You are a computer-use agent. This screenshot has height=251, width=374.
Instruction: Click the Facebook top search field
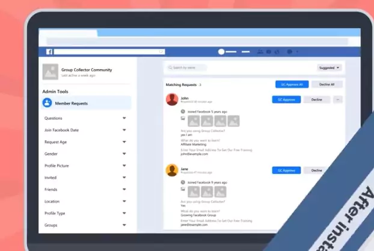click(109, 52)
